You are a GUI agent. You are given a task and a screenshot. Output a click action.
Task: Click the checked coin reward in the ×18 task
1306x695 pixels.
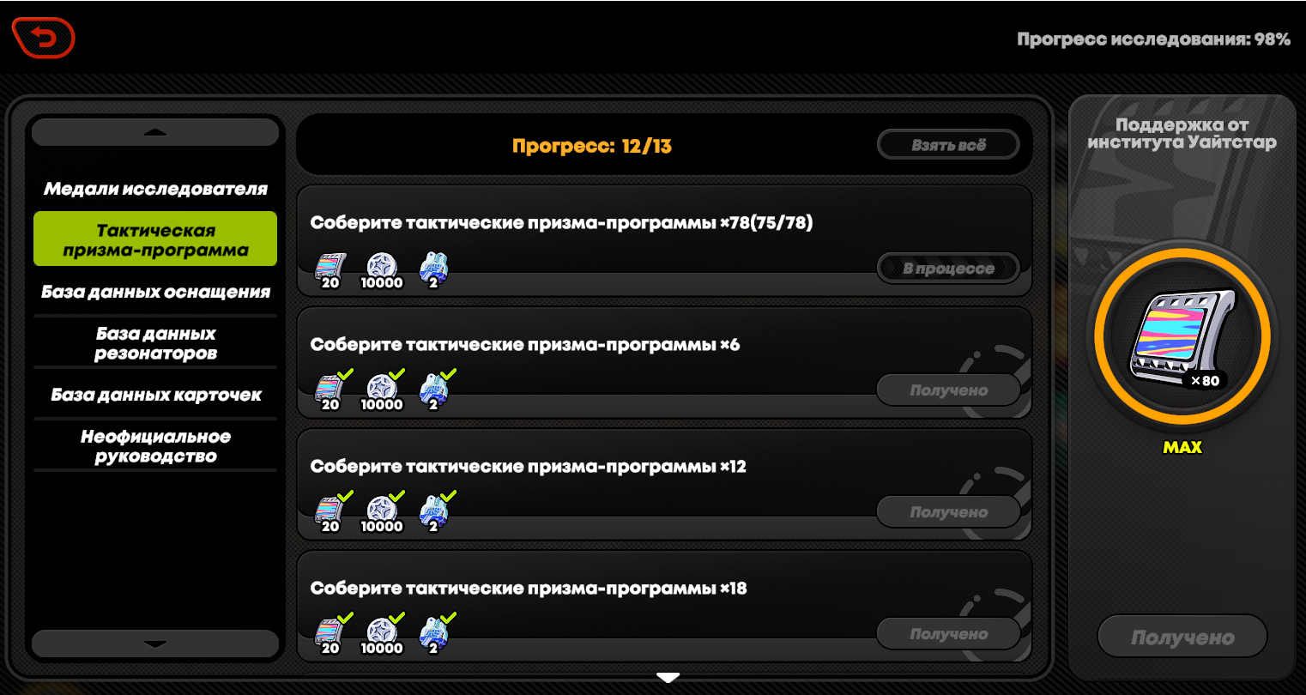click(382, 636)
